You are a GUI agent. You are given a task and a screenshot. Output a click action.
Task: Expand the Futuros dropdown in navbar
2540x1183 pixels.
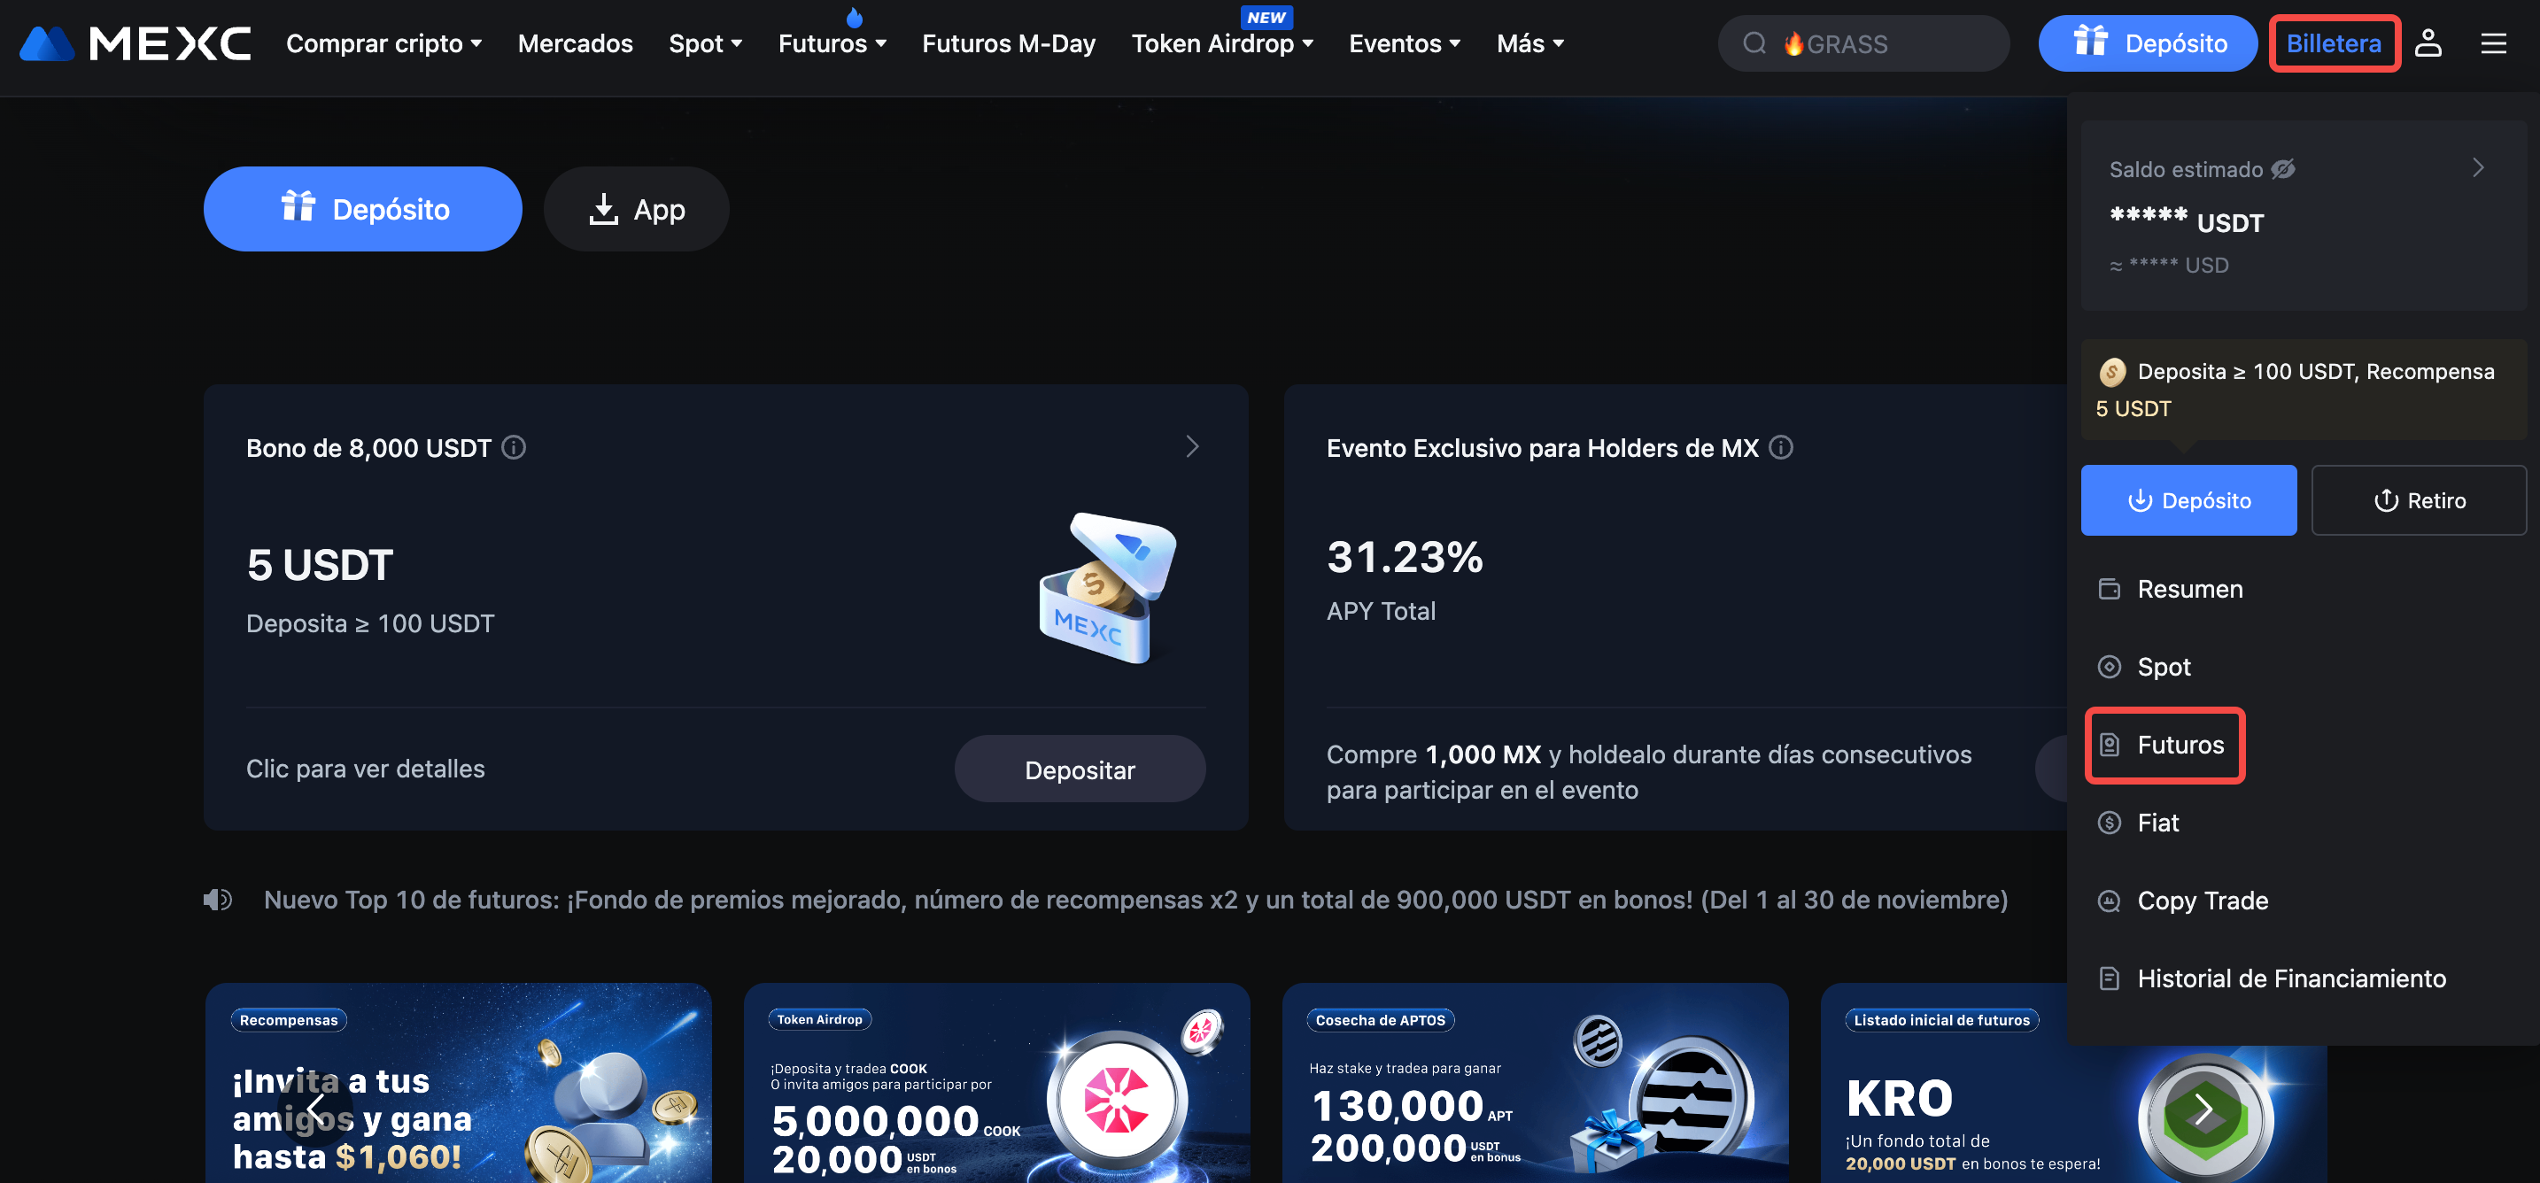pyautogui.click(x=832, y=43)
